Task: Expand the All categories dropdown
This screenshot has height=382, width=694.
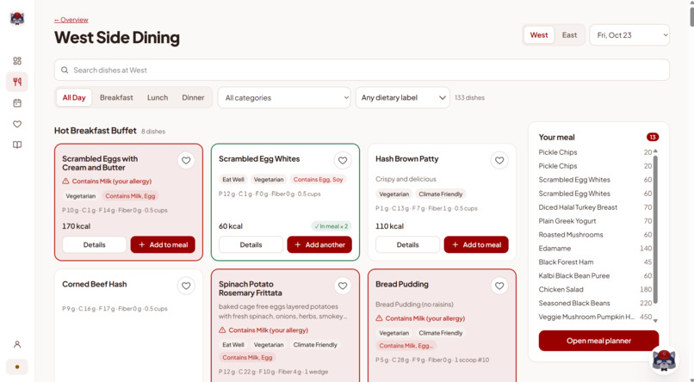Action: coord(284,98)
